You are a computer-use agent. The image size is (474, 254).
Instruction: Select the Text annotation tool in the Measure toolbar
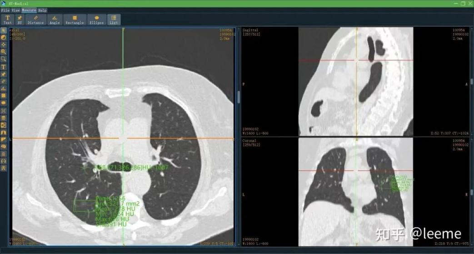[7, 20]
